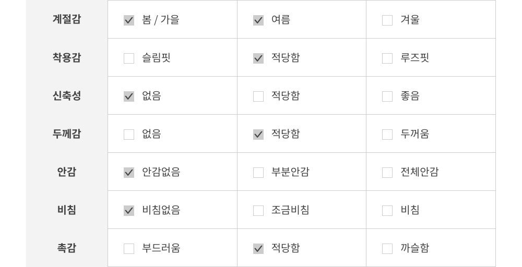Tick the 슬림핏 checkbox
522x267 pixels.
point(129,58)
